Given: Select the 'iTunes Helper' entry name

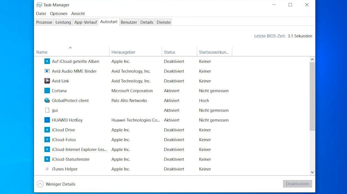Looking at the screenshot, I should click(x=65, y=169).
